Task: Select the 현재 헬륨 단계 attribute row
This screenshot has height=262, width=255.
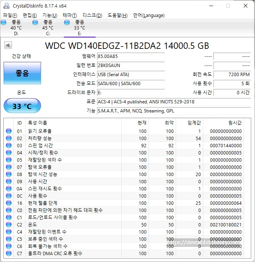Action: [124, 203]
